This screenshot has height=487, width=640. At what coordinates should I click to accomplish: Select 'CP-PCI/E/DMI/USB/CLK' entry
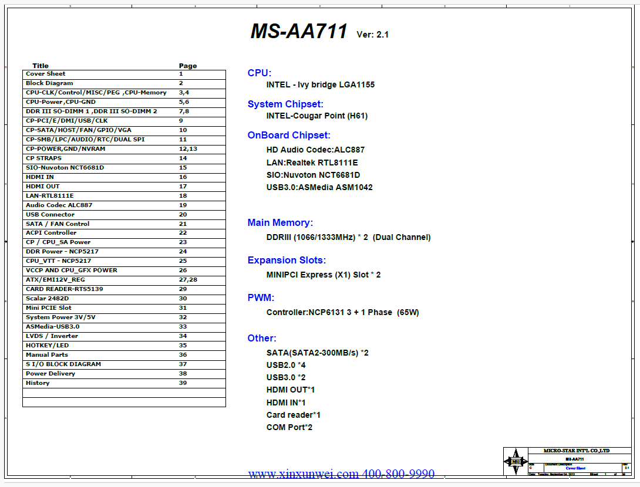point(124,121)
